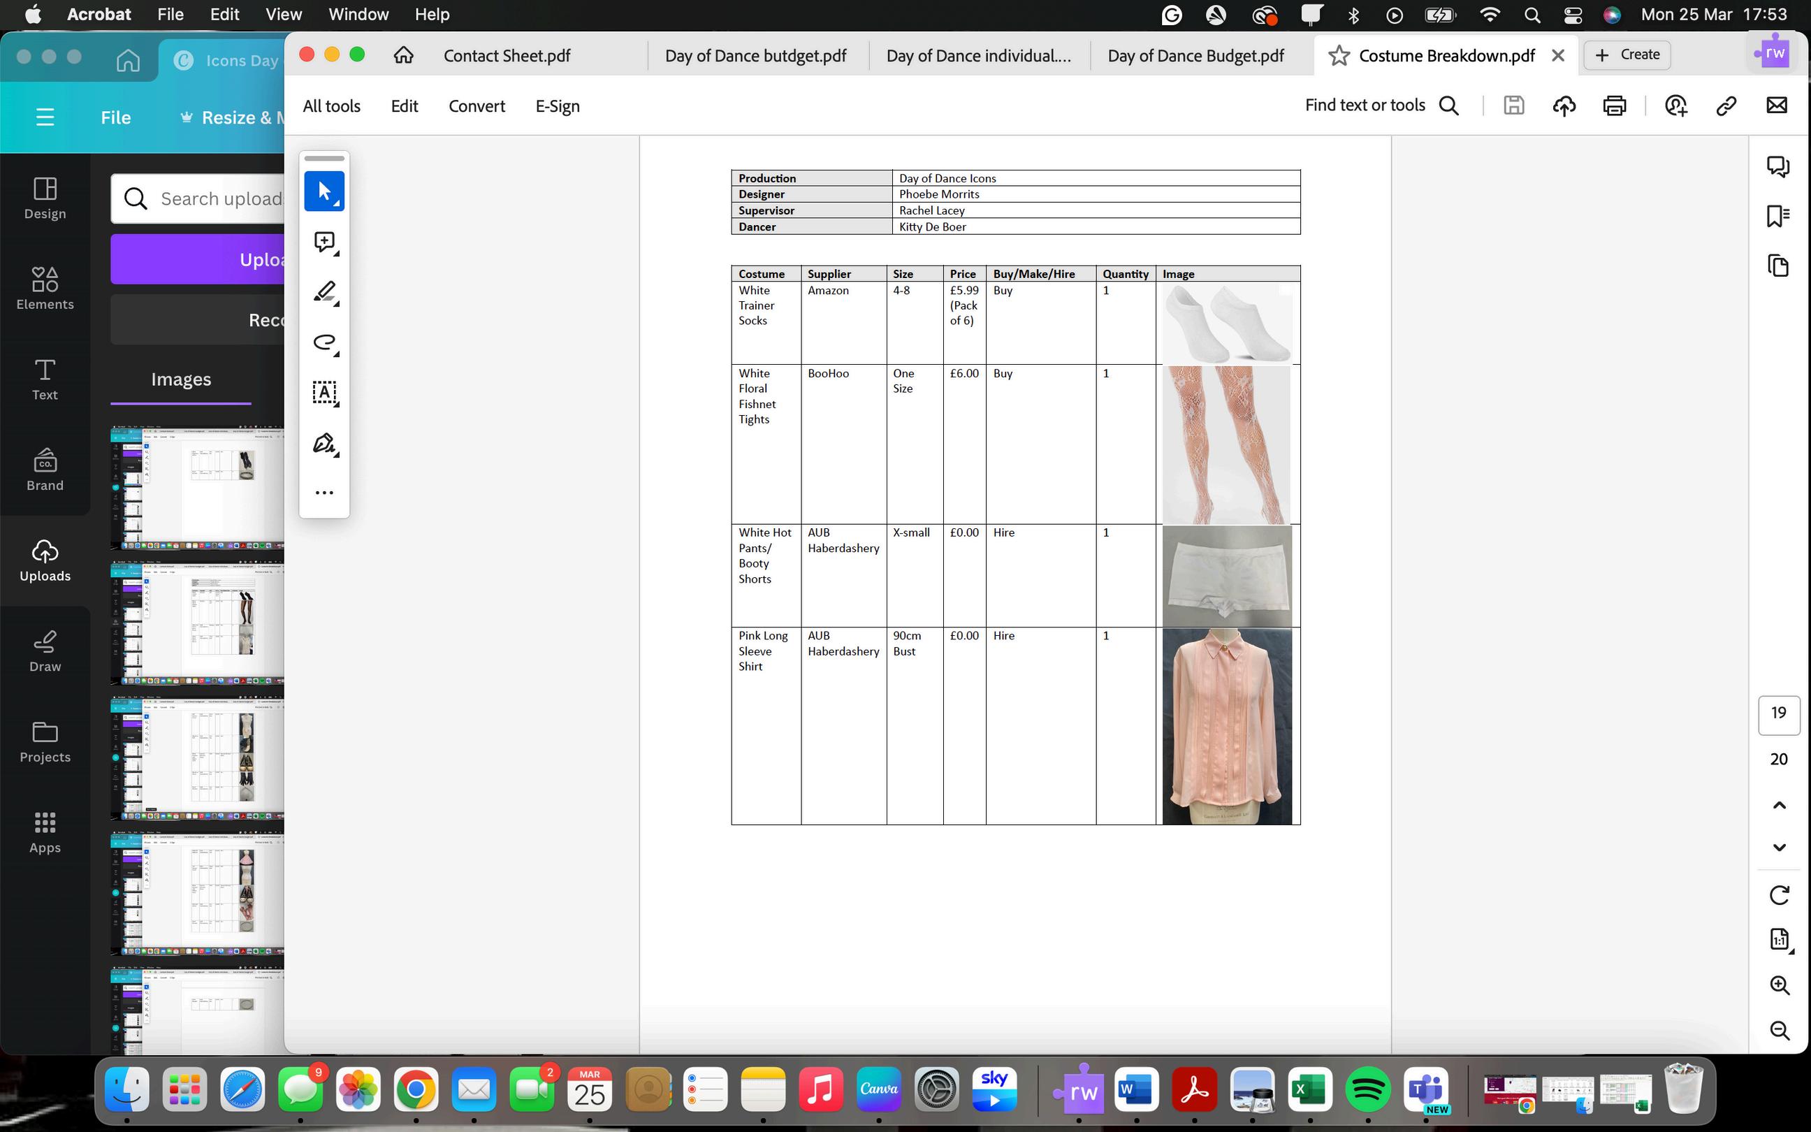Screen dimensions: 1811x1132
Task: Go to next page with down chevron
Action: (1779, 848)
